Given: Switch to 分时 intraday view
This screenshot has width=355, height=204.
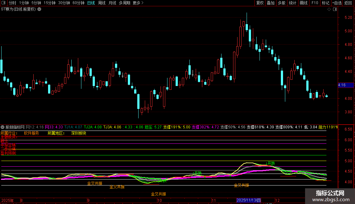Looking at the screenshot, I should point(12,3).
